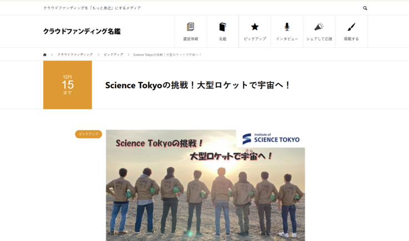Click the 名鑑 book icon
The width and height of the screenshot is (409, 241).
click(x=222, y=27)
